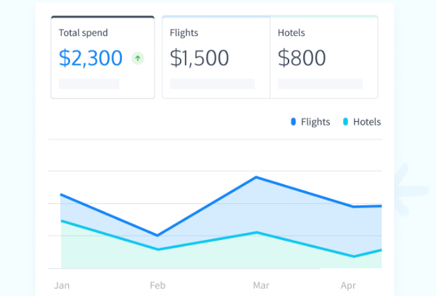Click the Feb label on the chart axis
Image resolution: width=436 pixels, height=296 pixels.
(x=157, y=285)
